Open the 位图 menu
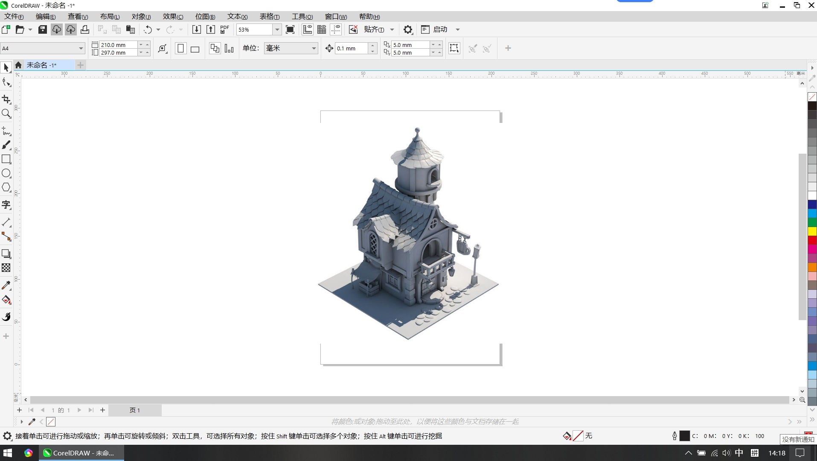The image size is (817, 461). point(205,17)
